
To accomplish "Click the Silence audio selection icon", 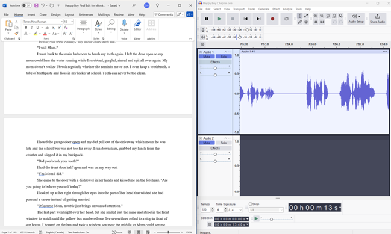I will point(322,22).
